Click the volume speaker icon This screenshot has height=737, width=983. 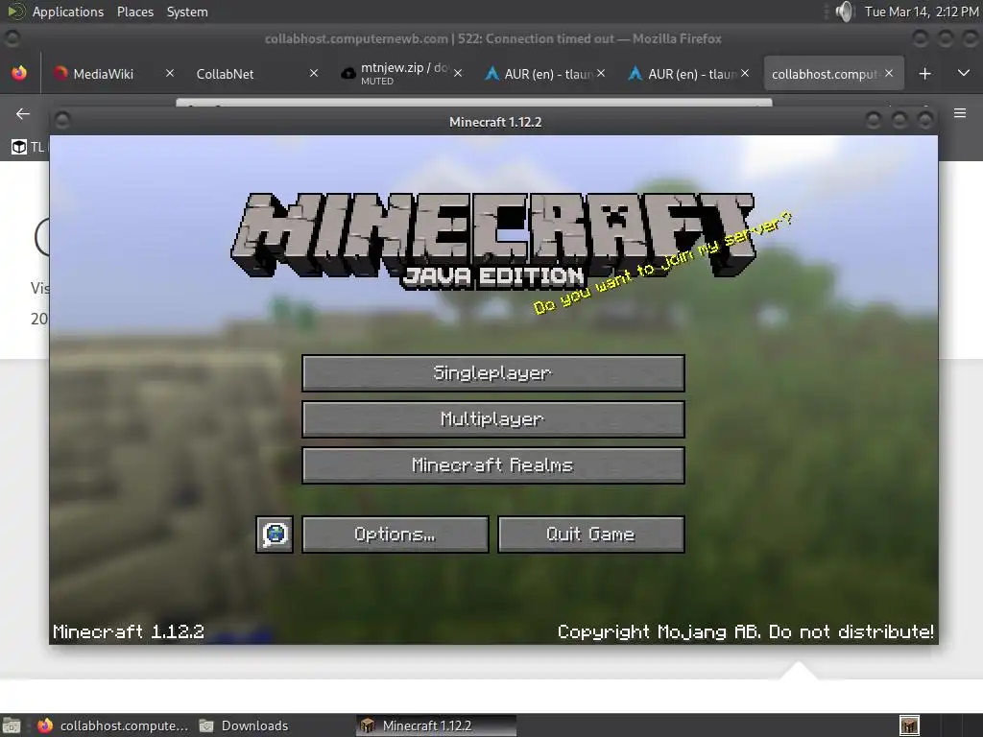(845, 12)
